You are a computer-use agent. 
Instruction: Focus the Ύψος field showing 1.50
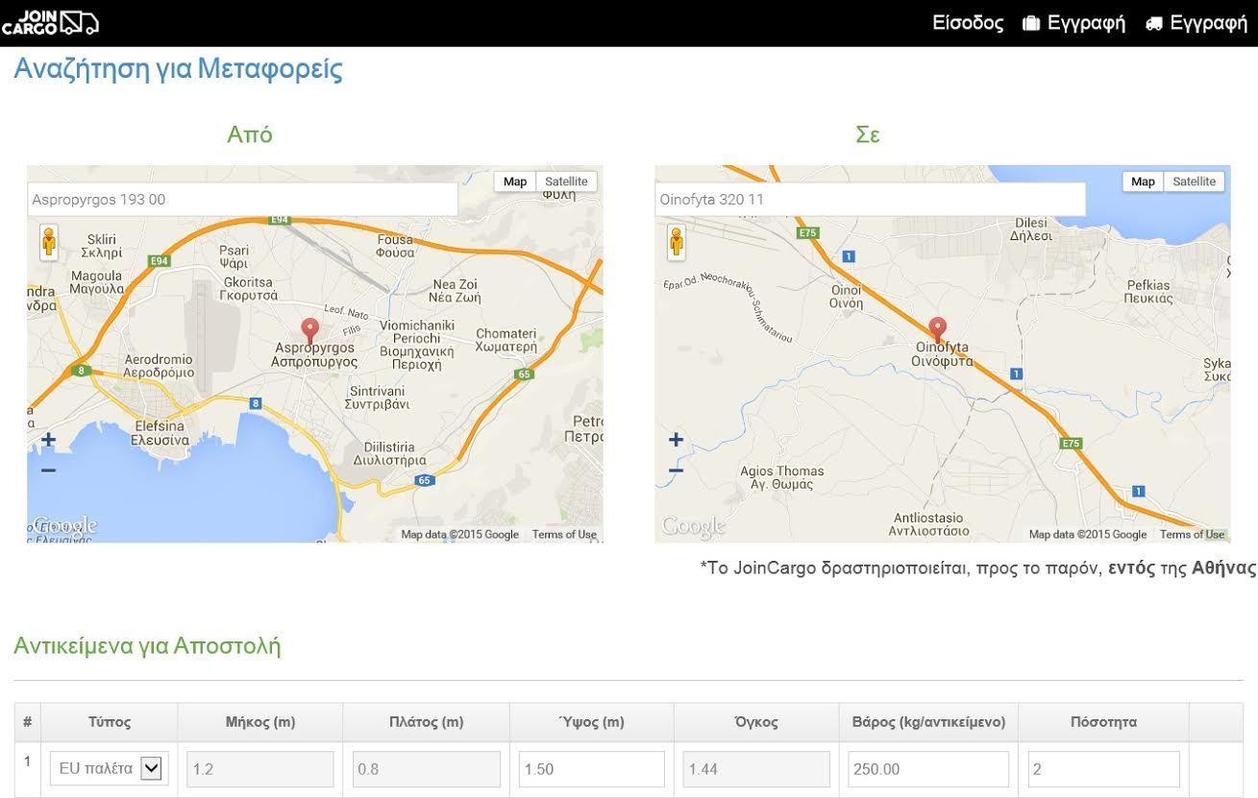(591, 769)
